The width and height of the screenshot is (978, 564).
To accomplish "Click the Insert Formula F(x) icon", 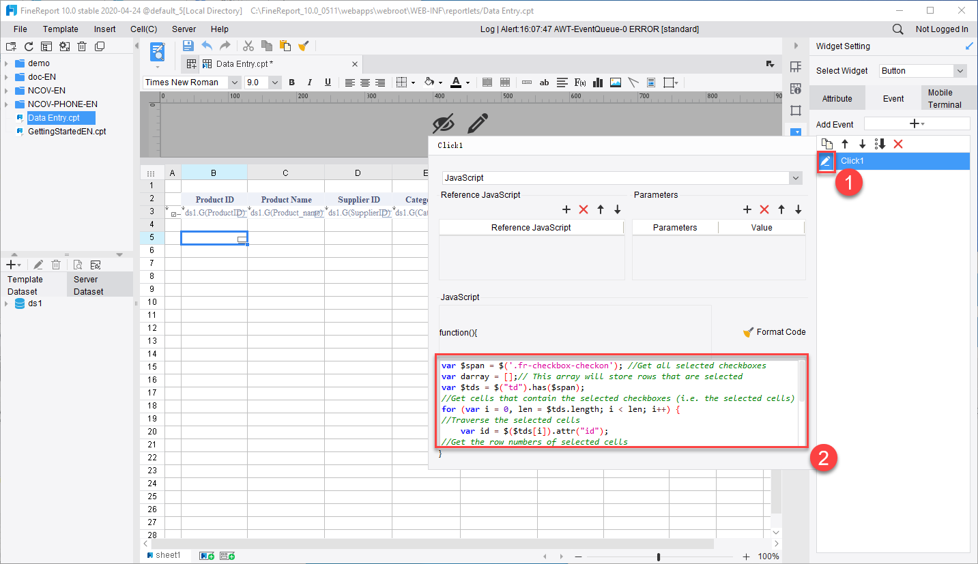I will (579, 83).
